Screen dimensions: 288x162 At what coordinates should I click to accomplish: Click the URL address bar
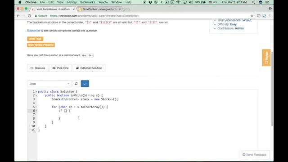pyautogui.click(x=141, y=16)
